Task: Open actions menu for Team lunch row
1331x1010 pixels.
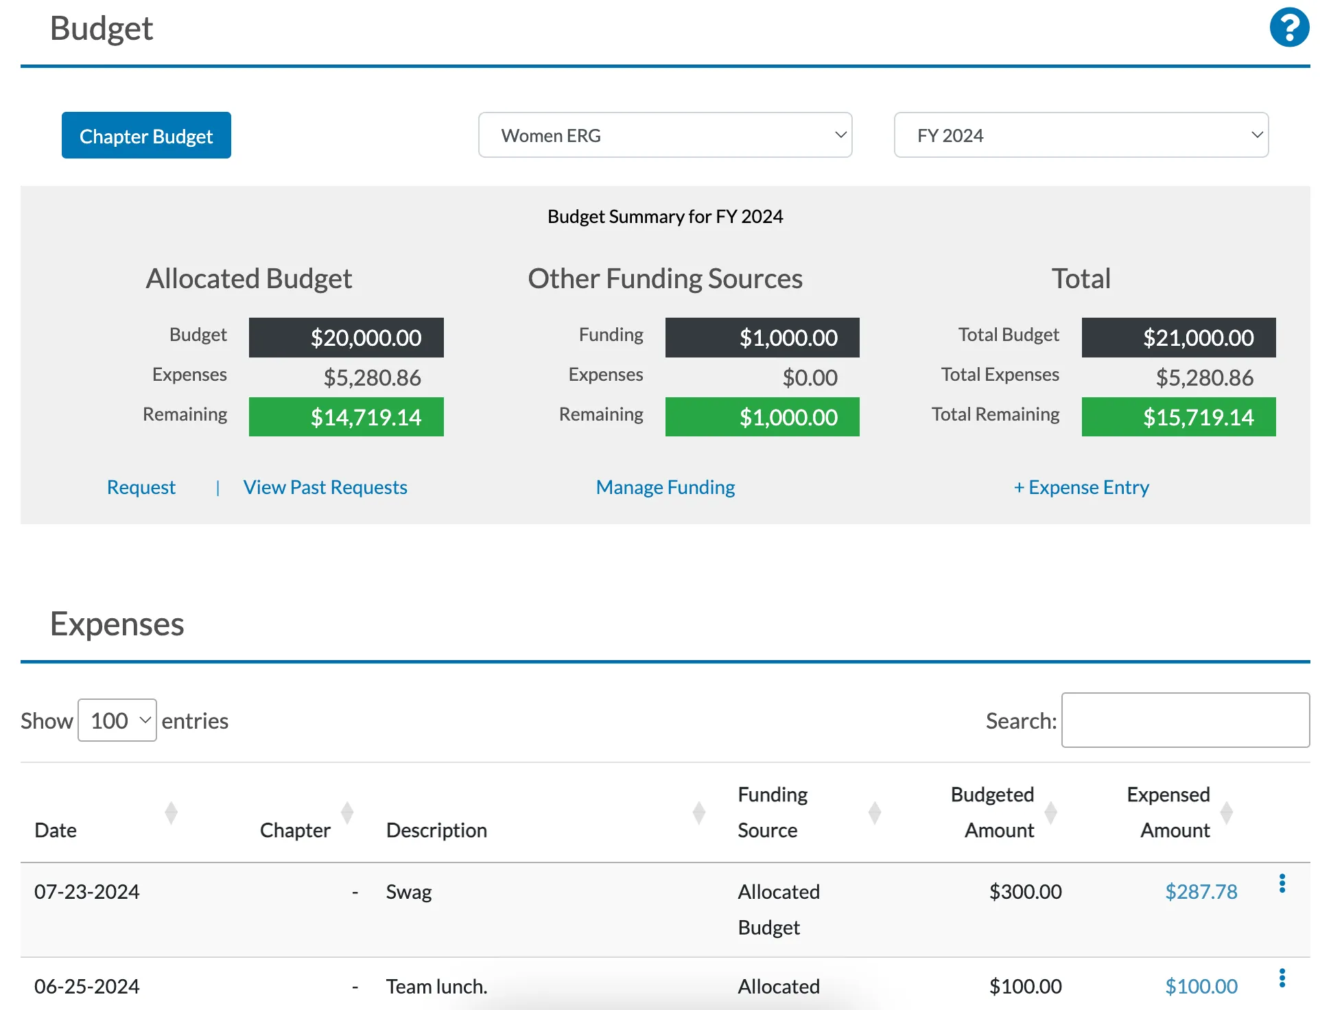Action: tap(1282, 978)
